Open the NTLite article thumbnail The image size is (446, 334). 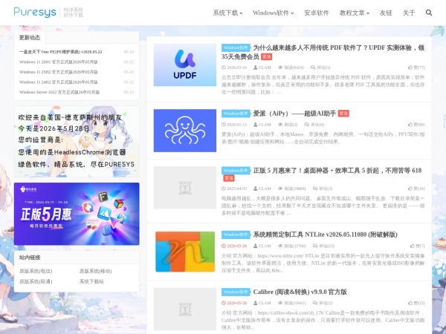(x=185, y=252)
